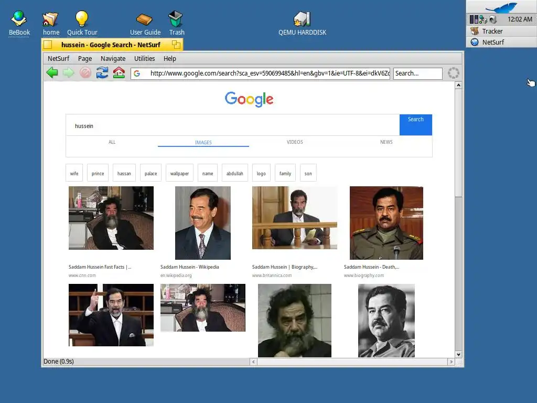This screenshot has width=537, height=403.
Task: Click the Google favicon in URL bar
Action: [x=137, y=73]
